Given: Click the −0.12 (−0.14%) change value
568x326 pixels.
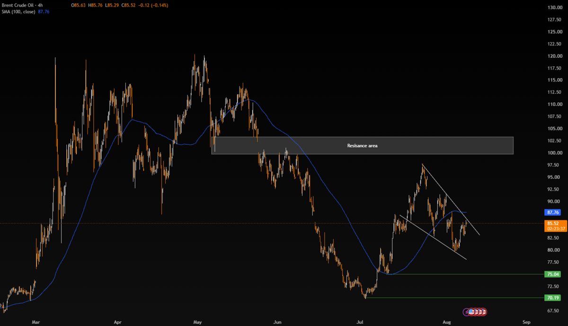Looking at the screenshot, I should click(153, 5).
